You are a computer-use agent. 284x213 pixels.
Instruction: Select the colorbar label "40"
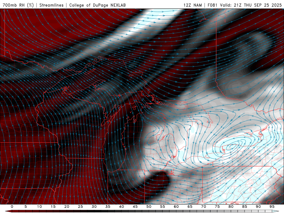point(121,207)
